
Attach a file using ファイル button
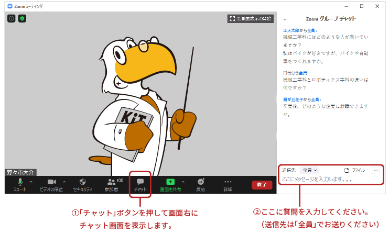pos(354,170)
